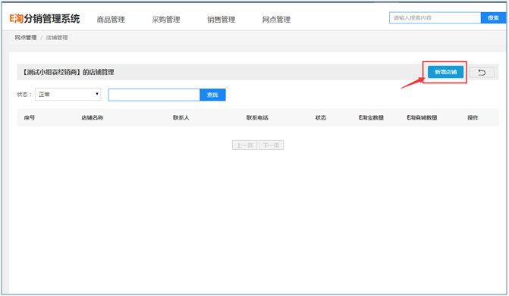Focus the top search input field

click(435, 18)
